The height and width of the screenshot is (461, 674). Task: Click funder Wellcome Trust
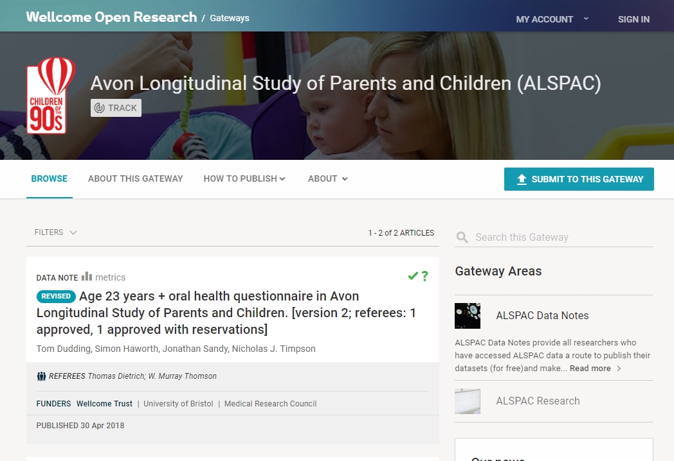pyautogui.click(x=104, y=403)
